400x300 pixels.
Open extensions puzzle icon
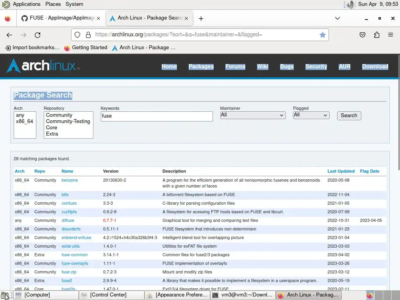[377, 35]
